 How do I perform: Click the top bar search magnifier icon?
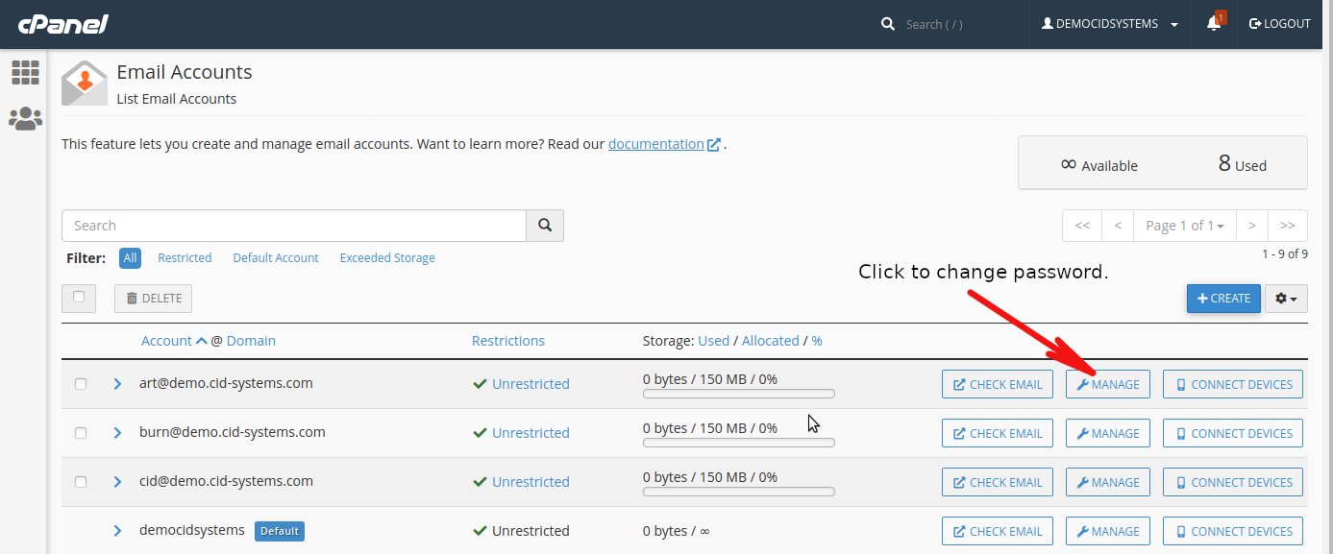pos(888,24)
